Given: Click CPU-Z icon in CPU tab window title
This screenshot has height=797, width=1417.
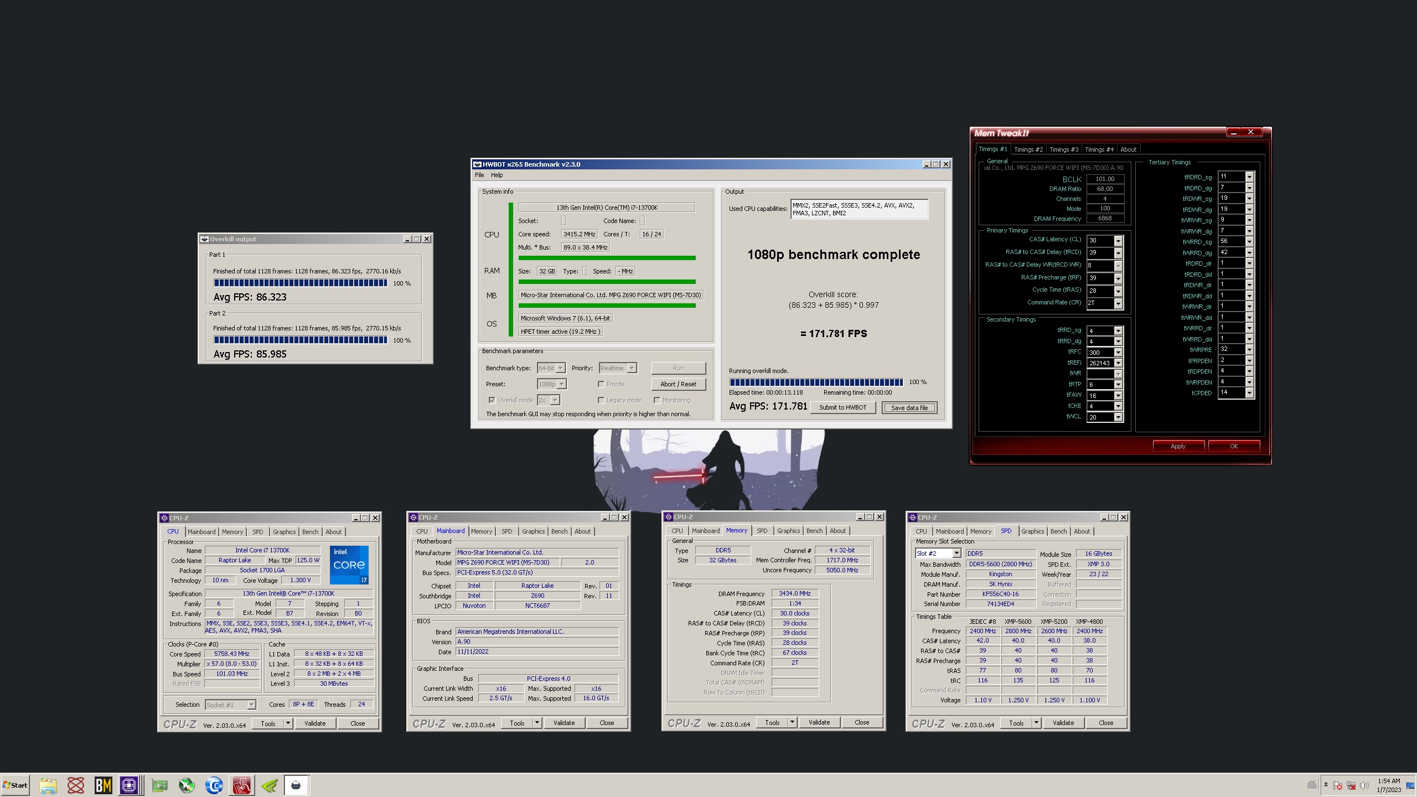Looking at the screenshot, I should point(164,518).
